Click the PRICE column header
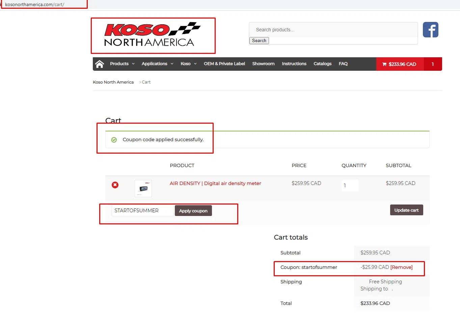Image resolution: width=460 pixels, height=313 pixels. 299,165
